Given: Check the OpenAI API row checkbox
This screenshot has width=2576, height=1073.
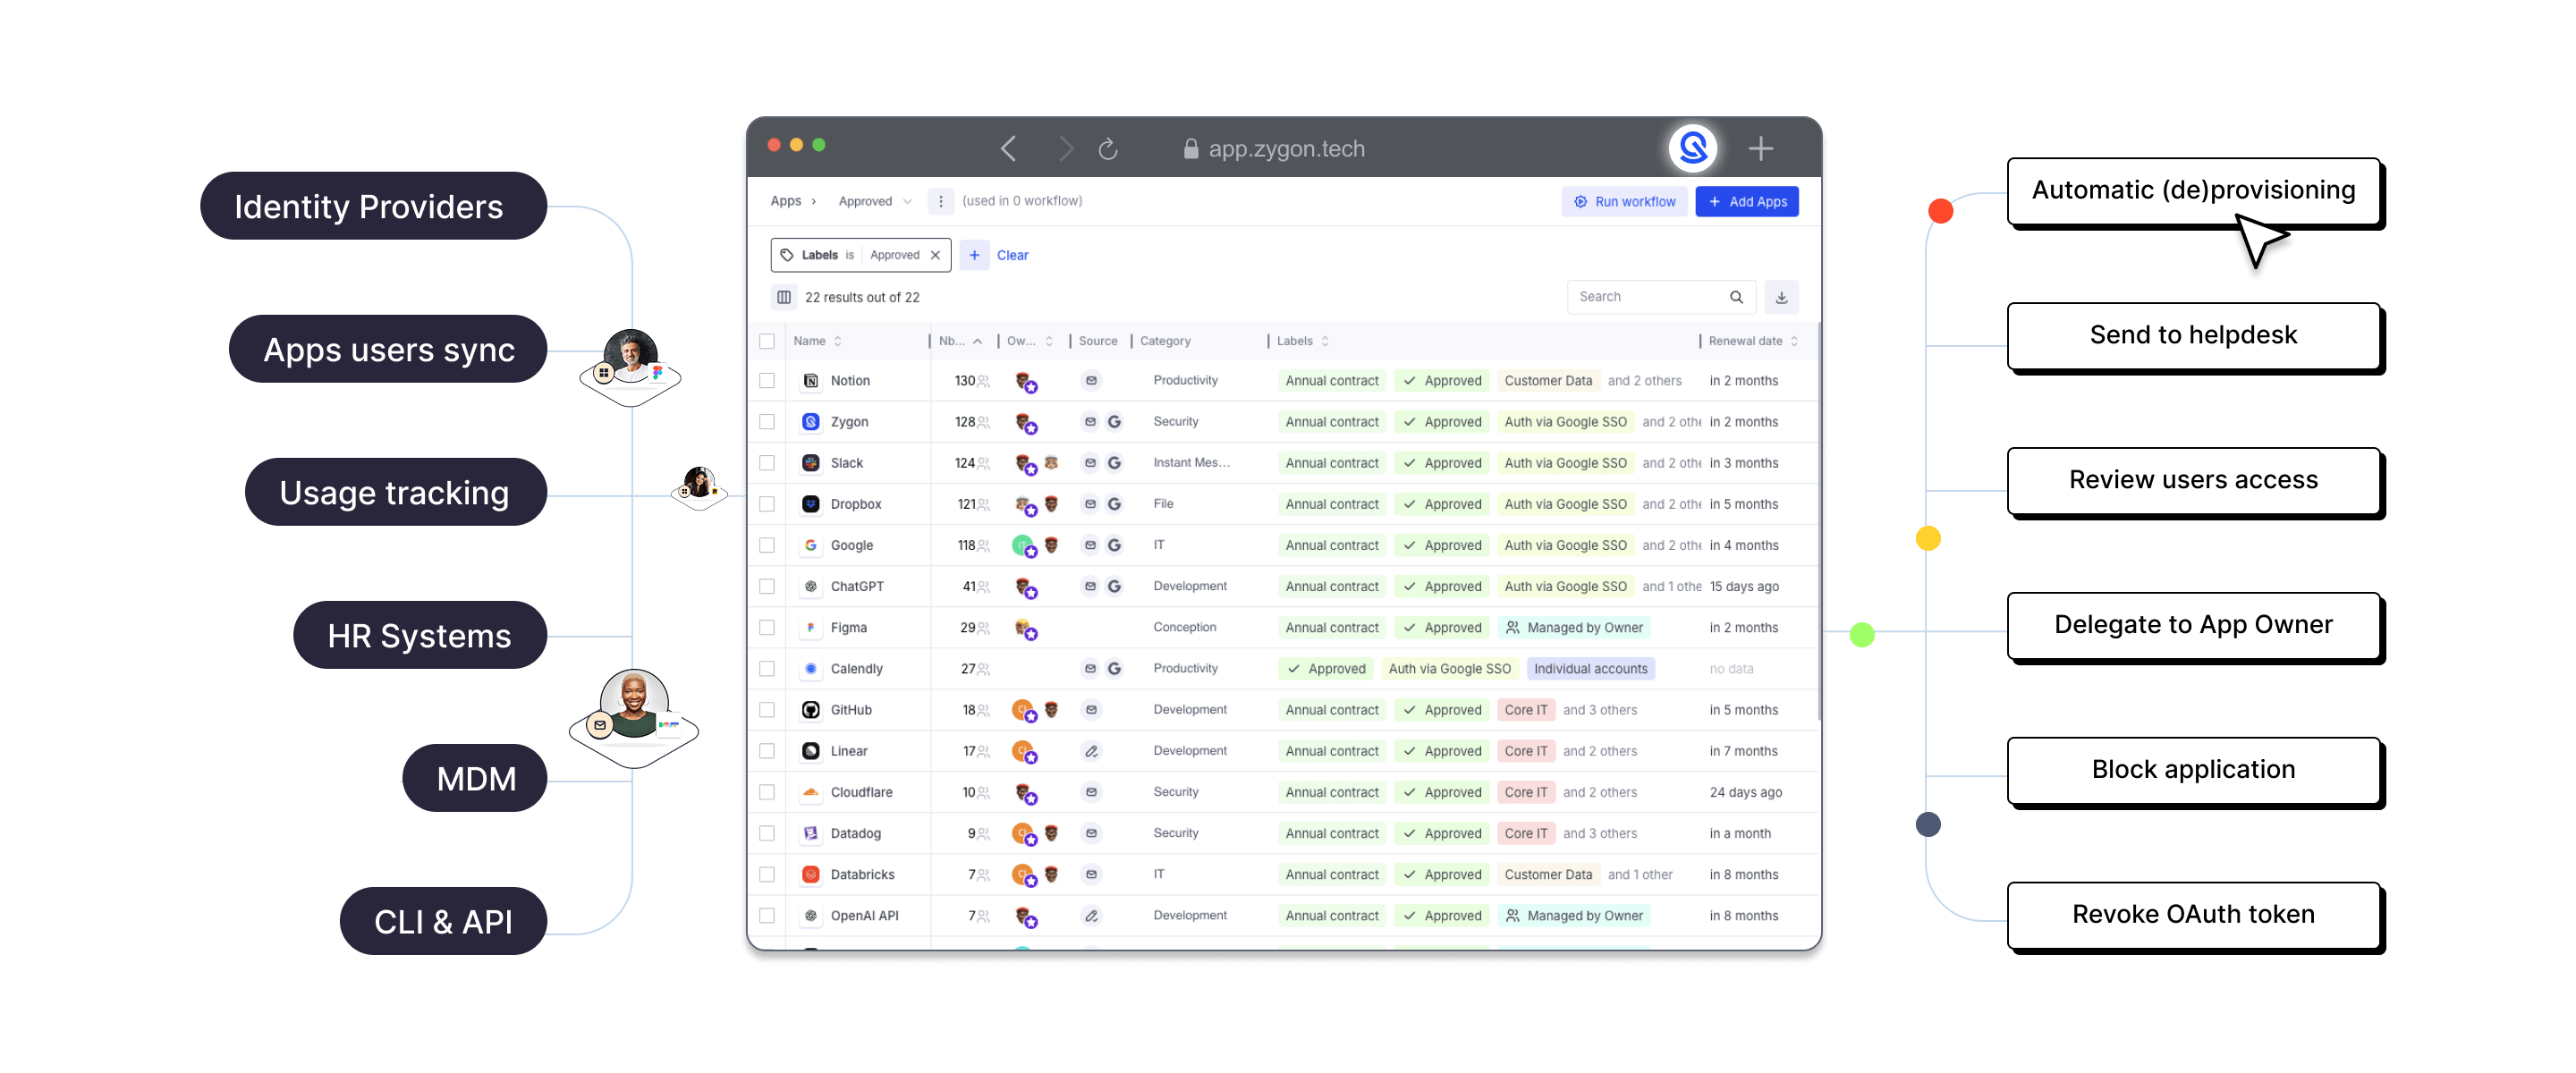Looking at the screenshot, I should (767, 915).
